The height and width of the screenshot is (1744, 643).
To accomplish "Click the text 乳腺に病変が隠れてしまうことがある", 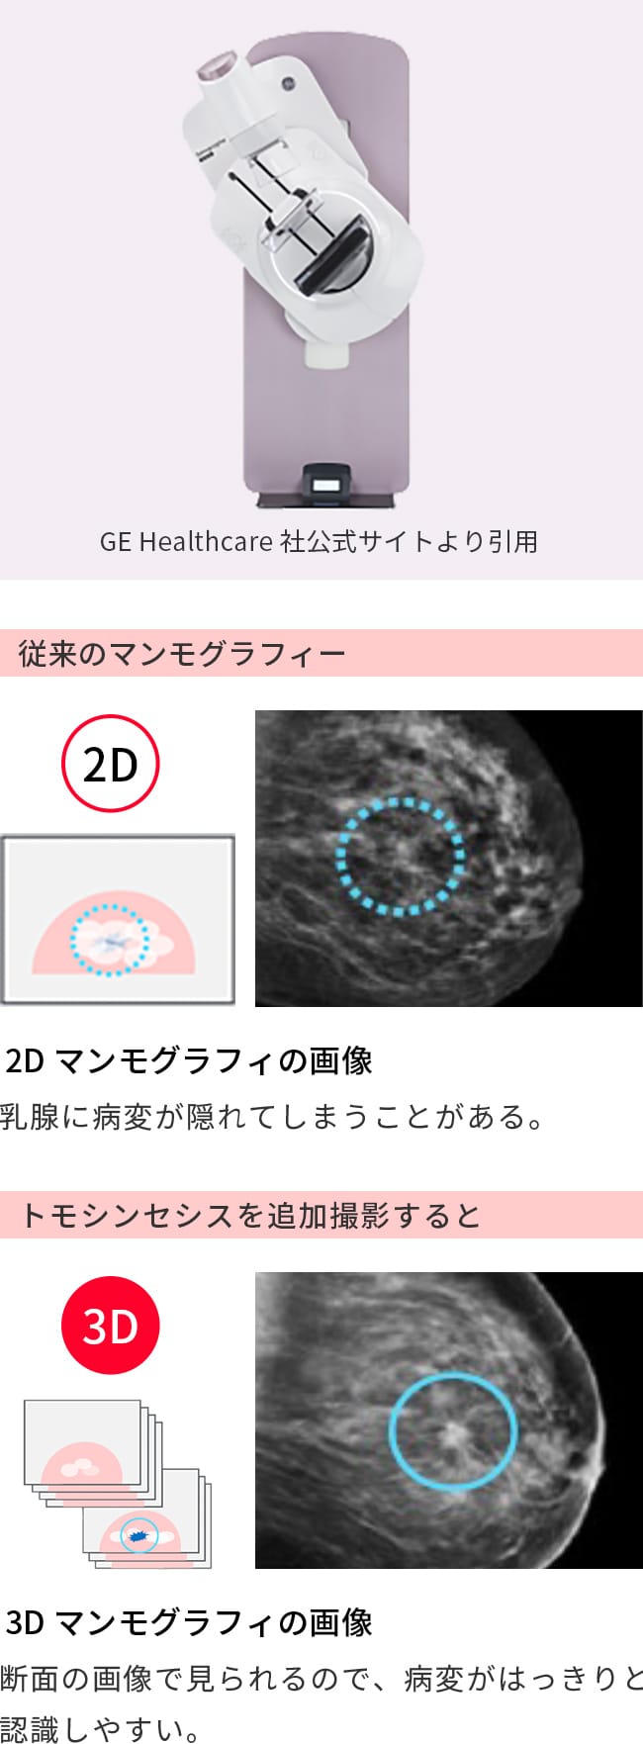I will click(263, 1117).
